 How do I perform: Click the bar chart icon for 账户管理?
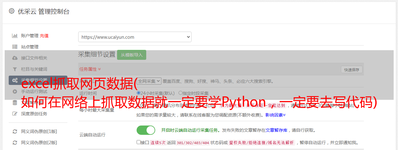pos(15,36)
